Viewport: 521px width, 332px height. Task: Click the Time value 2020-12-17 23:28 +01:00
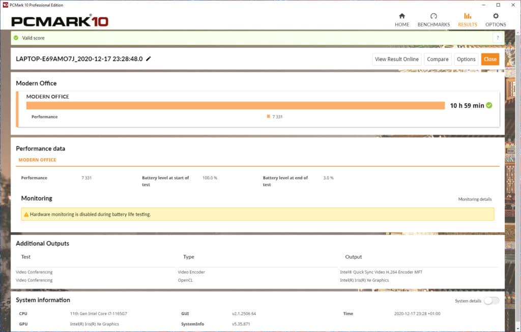click(417, 314)
